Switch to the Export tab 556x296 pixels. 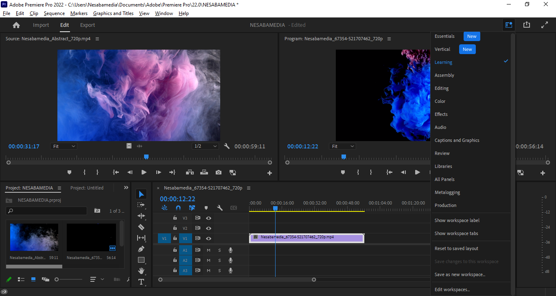[88, 25]
